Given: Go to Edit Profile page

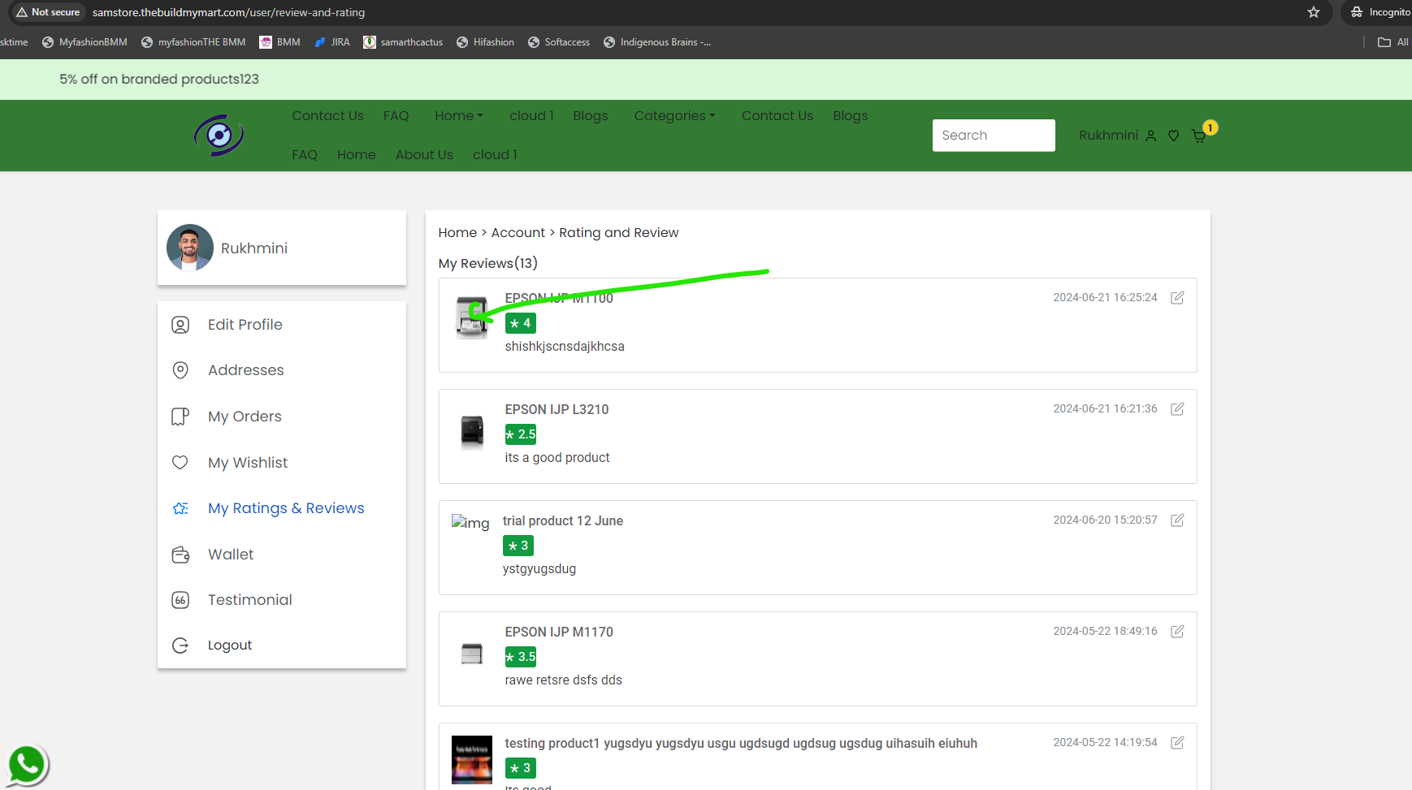Looking at the screenshot, I should pyautogui.click(x=245, y=325).
